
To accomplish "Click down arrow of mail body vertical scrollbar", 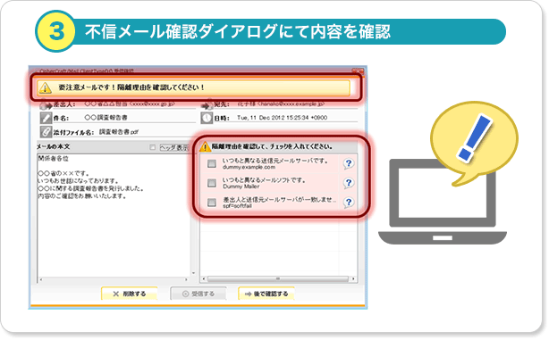I will point(193,273).
